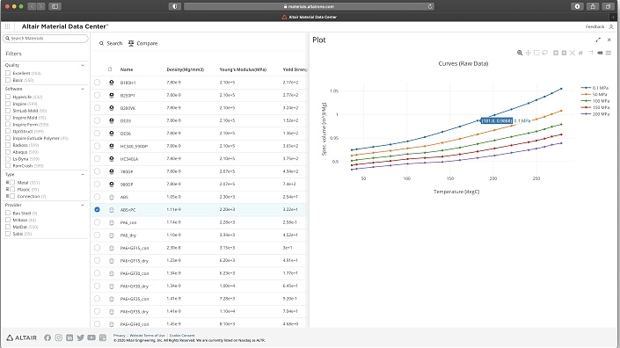
Task: Click the Search Materials input field
Action: (x=46, y=39)
